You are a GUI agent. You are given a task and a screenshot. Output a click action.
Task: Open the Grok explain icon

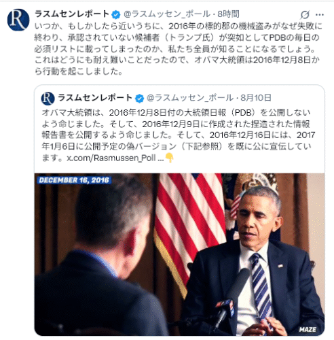(305, 15)
